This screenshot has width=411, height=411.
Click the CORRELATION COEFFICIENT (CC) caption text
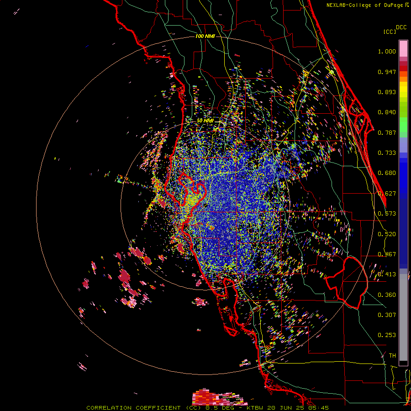pyautogui.click(x=144, y=408)
